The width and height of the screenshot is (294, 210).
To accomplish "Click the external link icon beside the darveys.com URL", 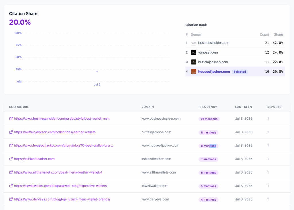I will [x=11, y=199].
